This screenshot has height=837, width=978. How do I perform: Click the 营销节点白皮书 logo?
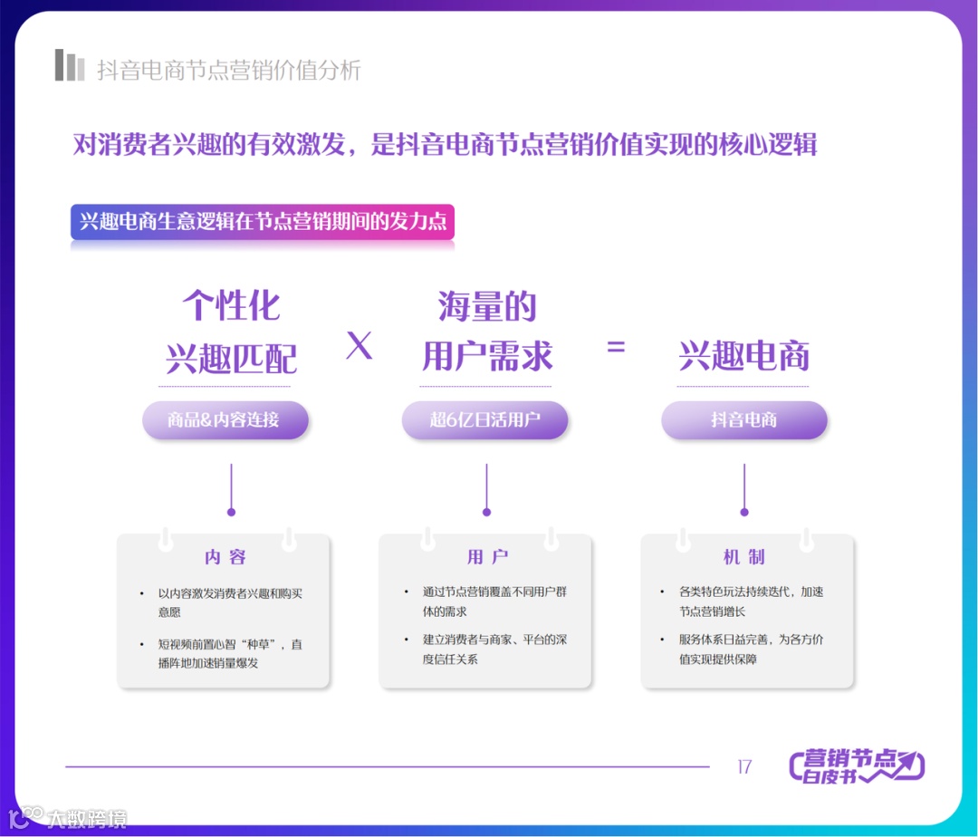tap(857, 766)
